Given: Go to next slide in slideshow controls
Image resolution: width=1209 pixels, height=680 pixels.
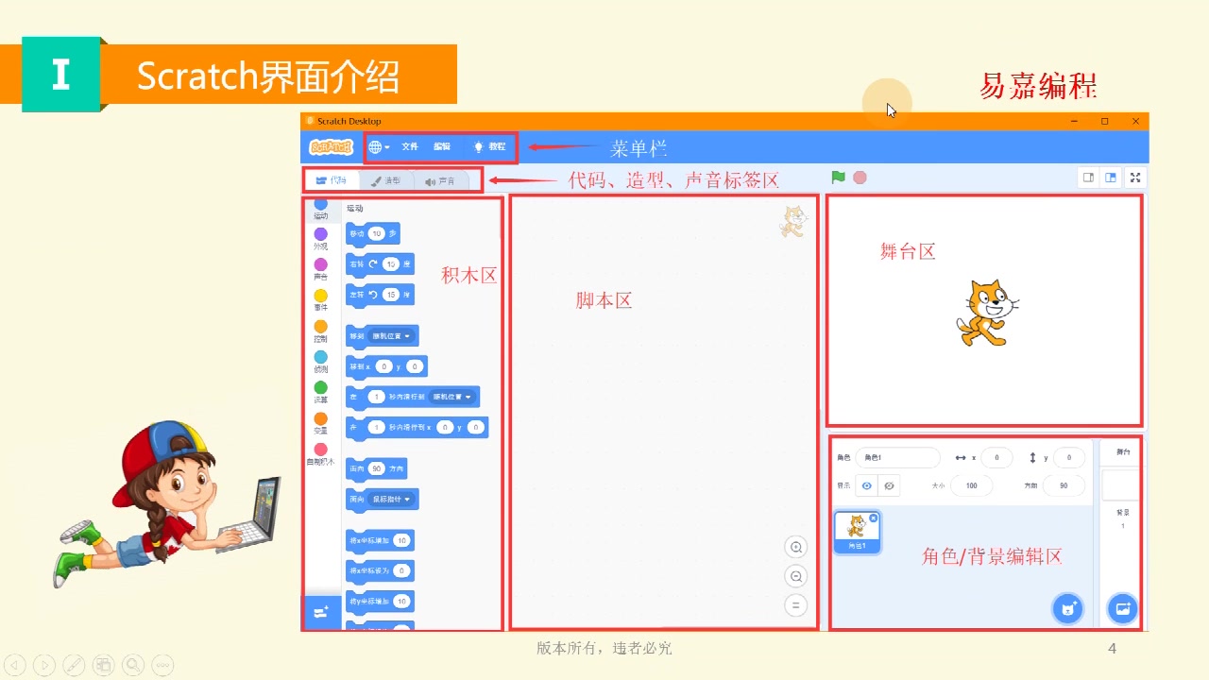Looking at the screenshot, I should click(x=44, y=665).
